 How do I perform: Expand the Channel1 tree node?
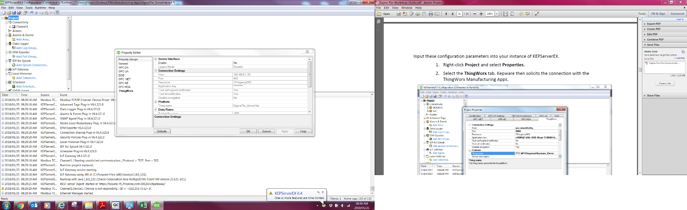(x=10, y=27)
